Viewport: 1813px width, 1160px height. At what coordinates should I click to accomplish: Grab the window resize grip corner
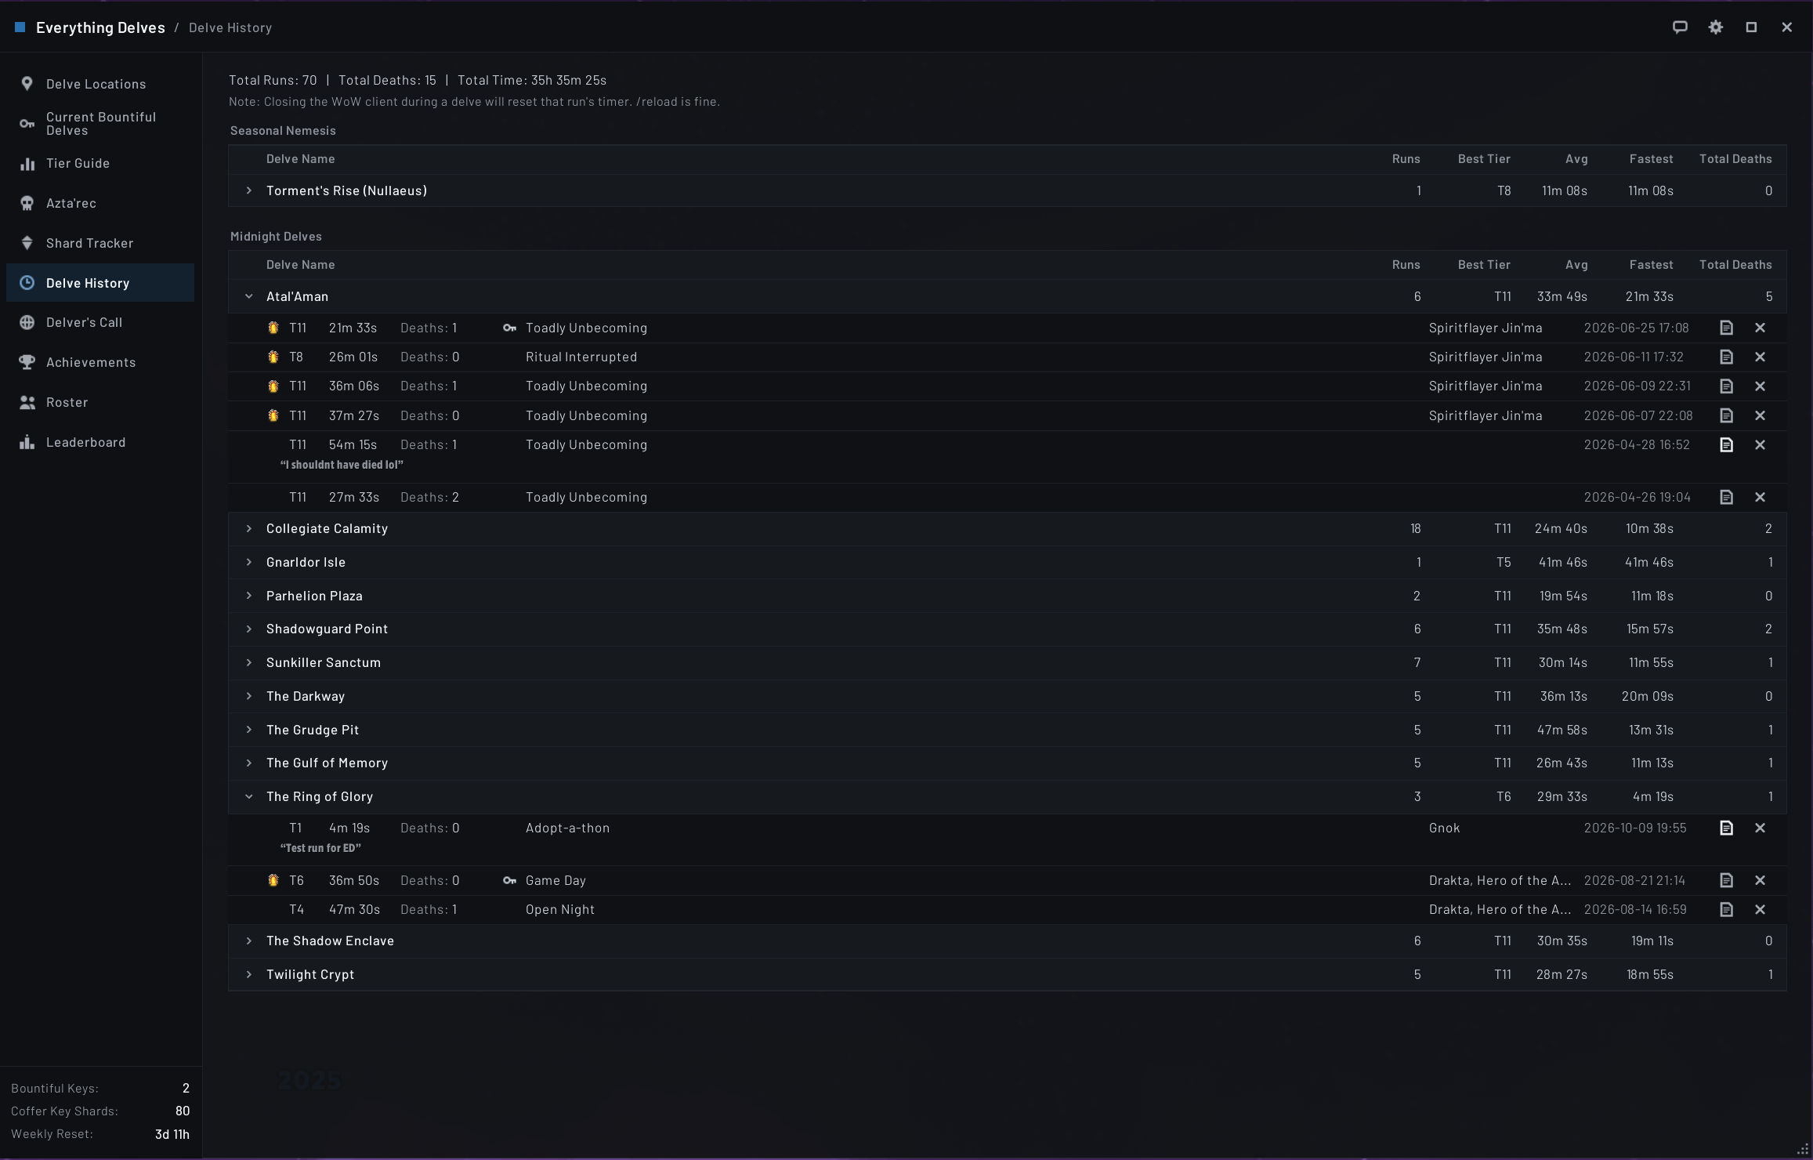pos(1802,1149)
